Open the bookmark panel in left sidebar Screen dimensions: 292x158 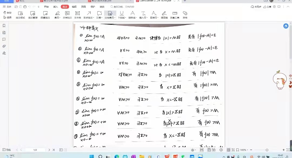point(4,26)
